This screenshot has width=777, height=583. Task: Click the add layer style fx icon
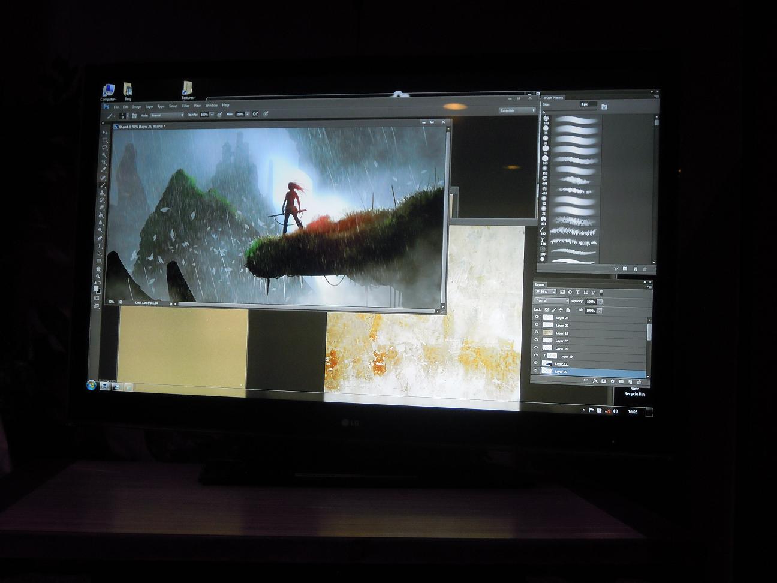[x=595, y=381]
